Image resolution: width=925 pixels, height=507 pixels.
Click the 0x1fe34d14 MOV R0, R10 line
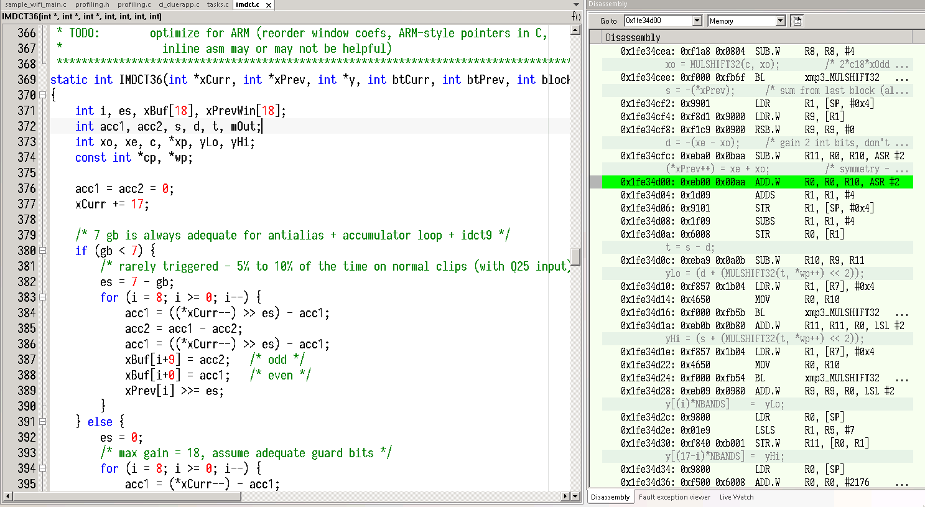coord(757,299)
